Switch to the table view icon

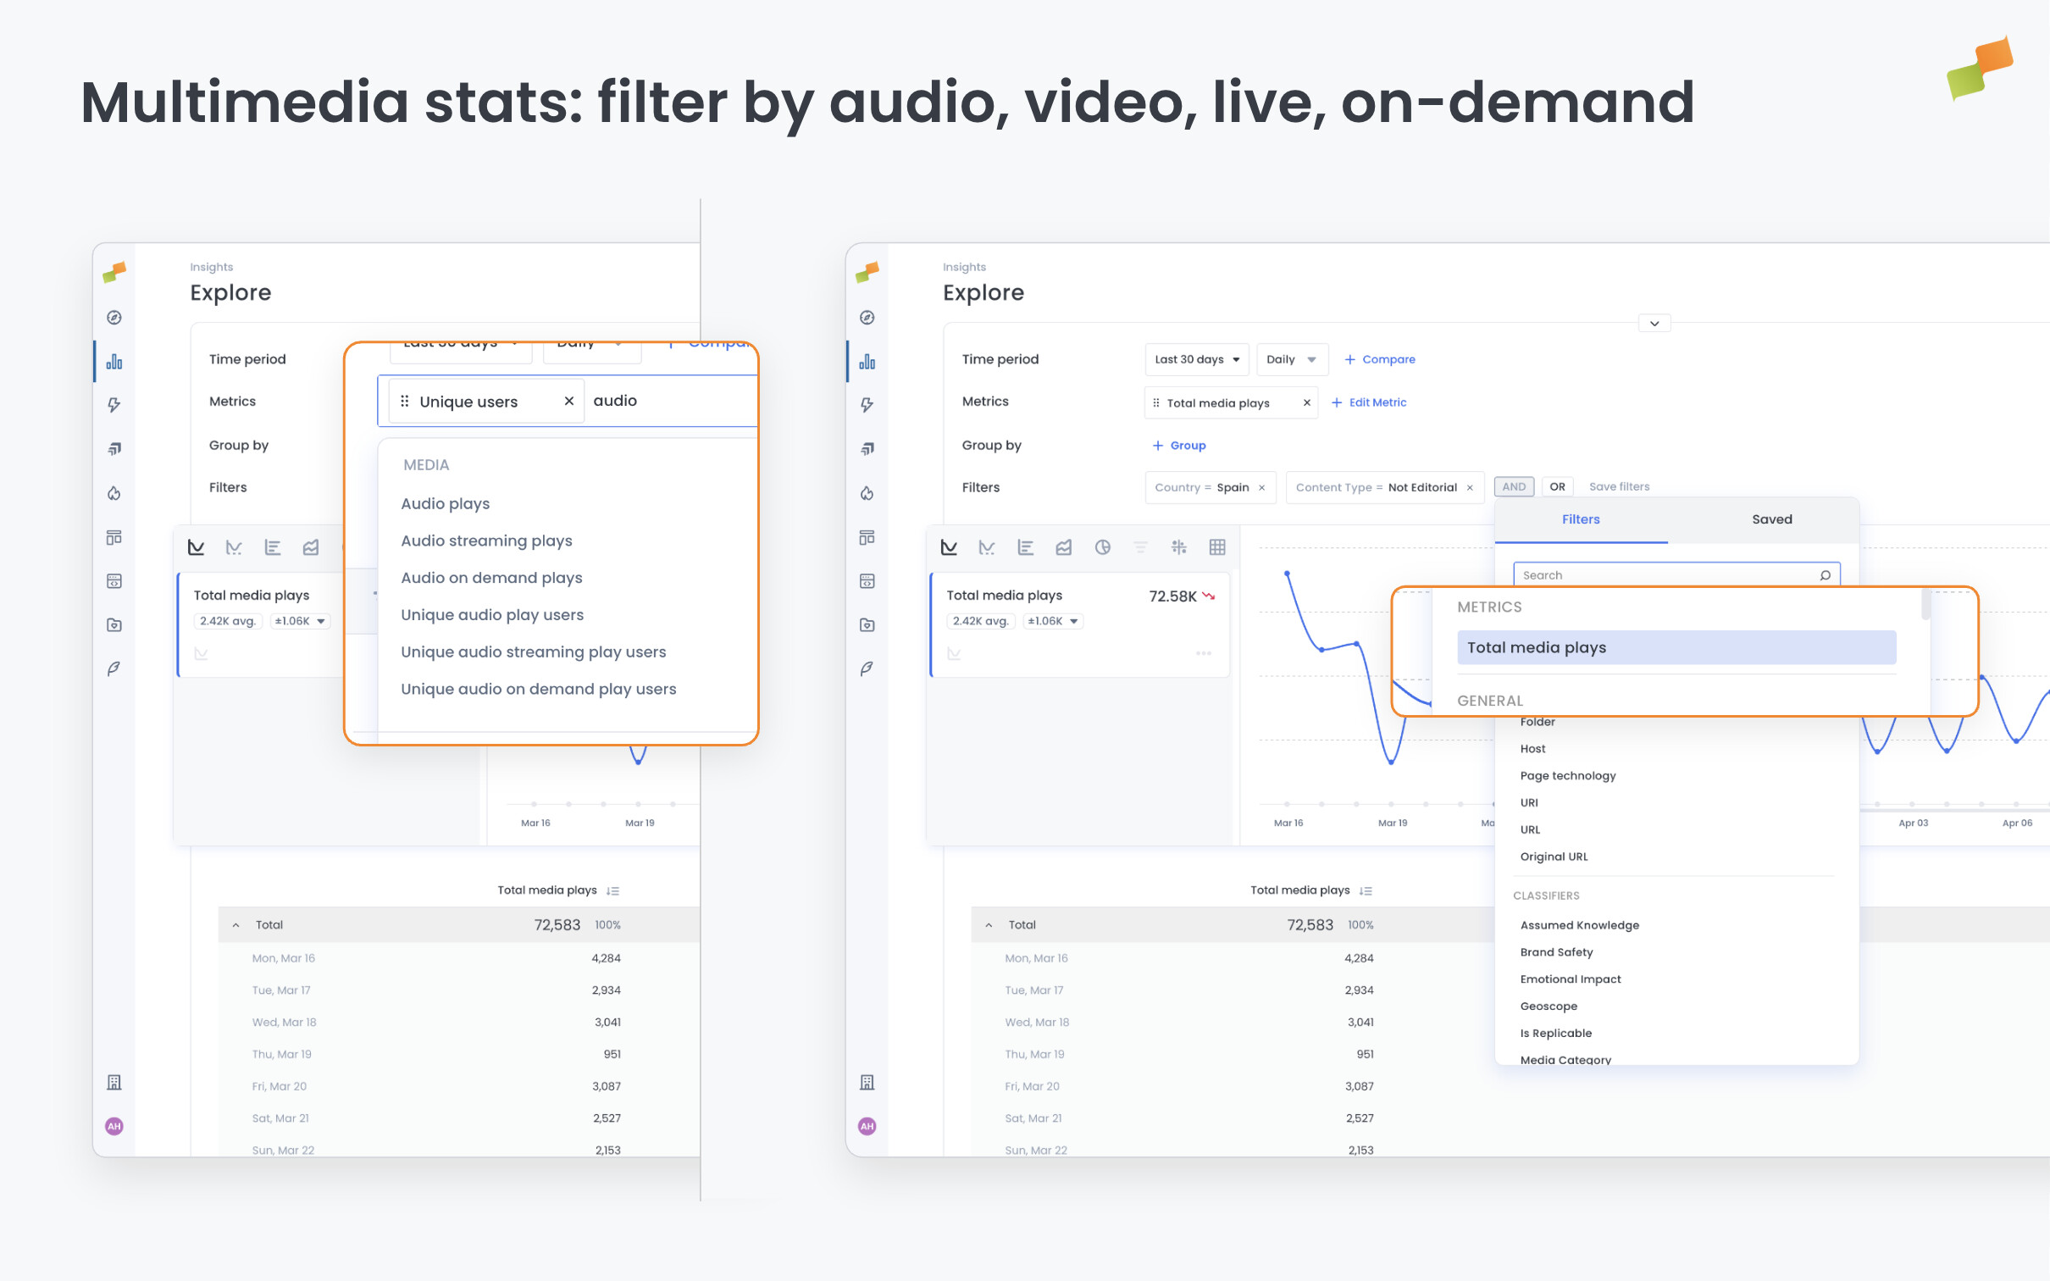pos(1217,547)
